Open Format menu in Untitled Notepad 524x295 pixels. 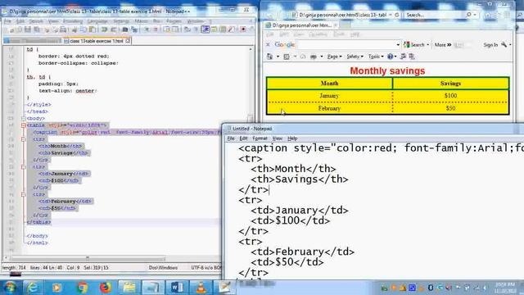tap(260, 138)
